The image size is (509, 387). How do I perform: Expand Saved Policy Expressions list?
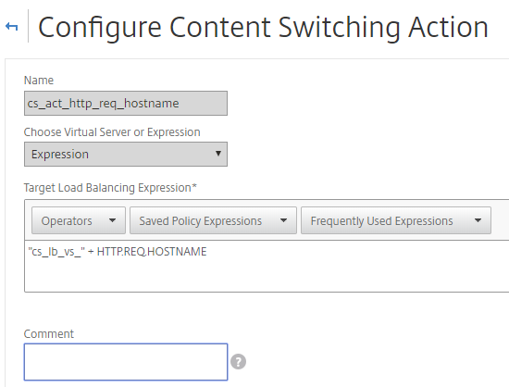(x=213, y=220)
